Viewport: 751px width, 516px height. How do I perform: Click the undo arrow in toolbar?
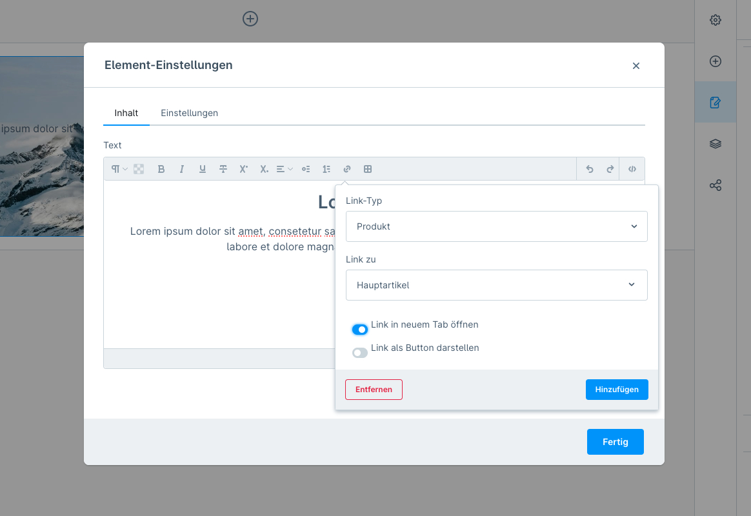[x=589, y=169]
